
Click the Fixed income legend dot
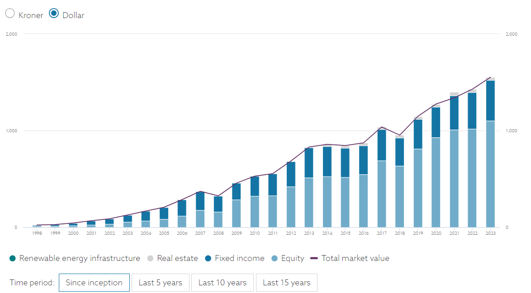pos(209,258)
